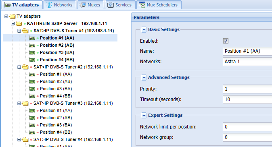The height and width of the screenshot is (147, 272).
Task: Switch to the TV adapters tab
Action: click(x=22, y=5)
